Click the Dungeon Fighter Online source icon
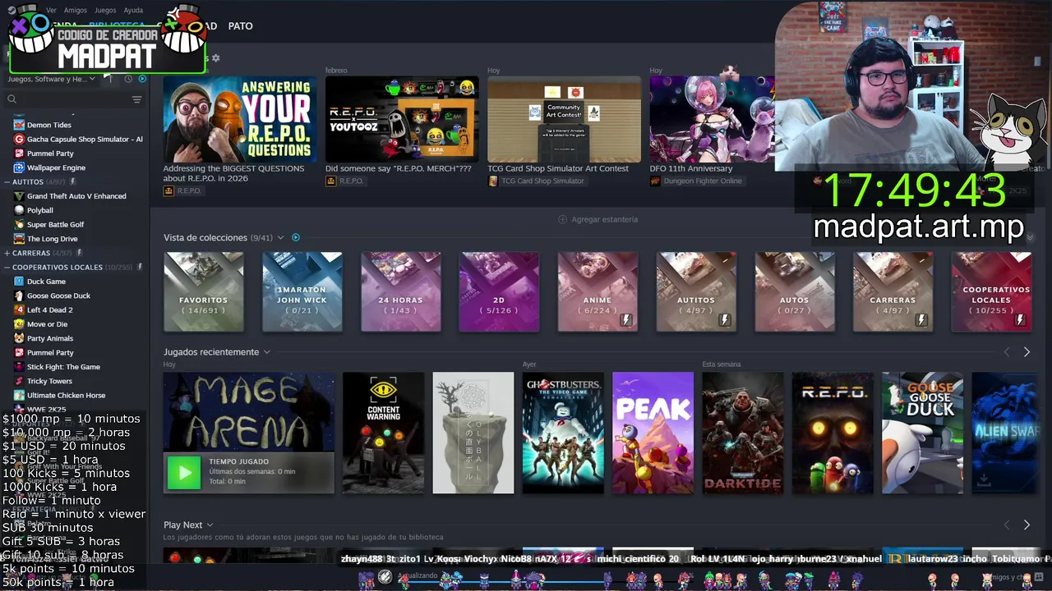The width and height of the screenshot is (1052, 591). [x=655, y=181]
